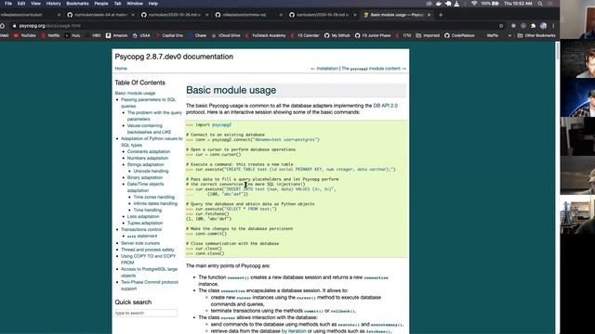This screenshot has width=595, height=334.
Task: Open a new tab with the plus button
Action: click(441, 15)
